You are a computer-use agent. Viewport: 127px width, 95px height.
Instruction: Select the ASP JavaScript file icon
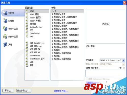(x=27, y=43)
